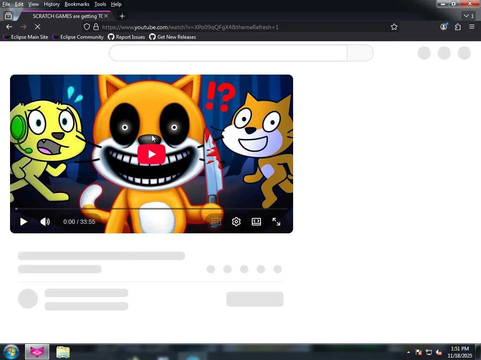The image size is (481, 360).
Task: Open video settings gear
Action: [x=236, y=222]
